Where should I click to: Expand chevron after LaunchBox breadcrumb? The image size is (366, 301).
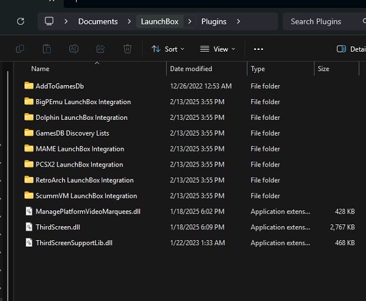pyautogui.click(x=190, y=21)
